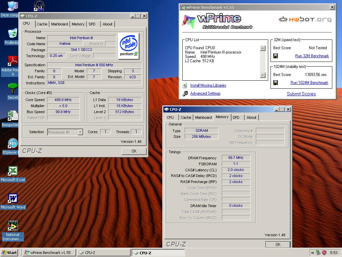Click CPU List scrollbar down arrow
342x257 pixels.
[x=263, y=75]
